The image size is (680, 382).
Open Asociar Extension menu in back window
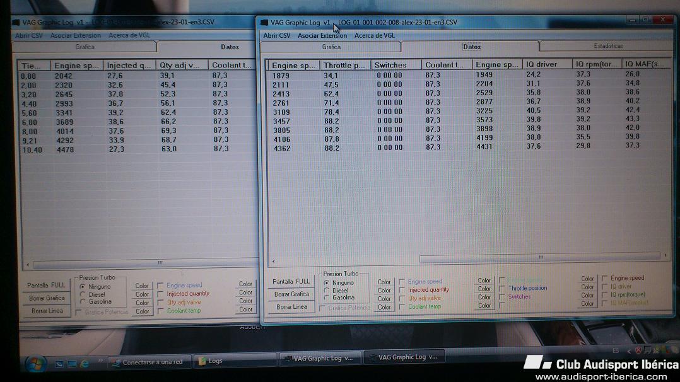tap(76, 35)
